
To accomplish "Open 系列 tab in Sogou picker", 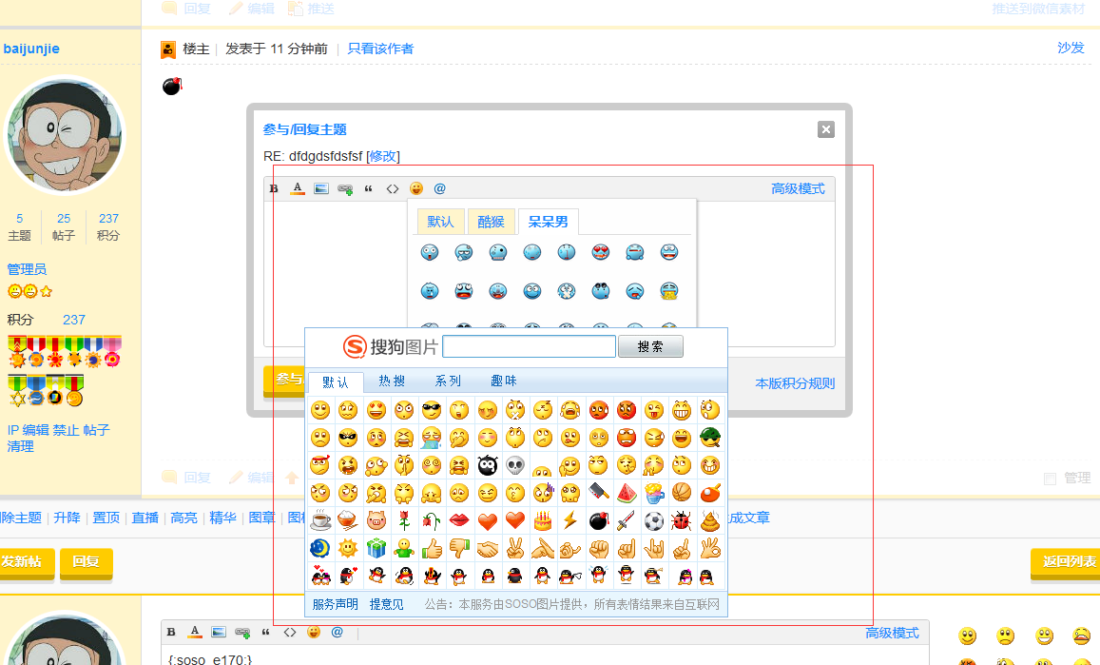I will pyautogui.click(x=448, y=381).
